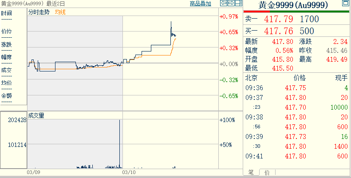Switch to the 价 tab
Image resolution: width=351 pixels, height=178 pixels.
pos(267,172)
